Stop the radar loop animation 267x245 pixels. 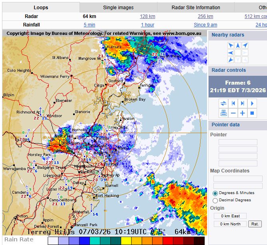click(252, 113)
